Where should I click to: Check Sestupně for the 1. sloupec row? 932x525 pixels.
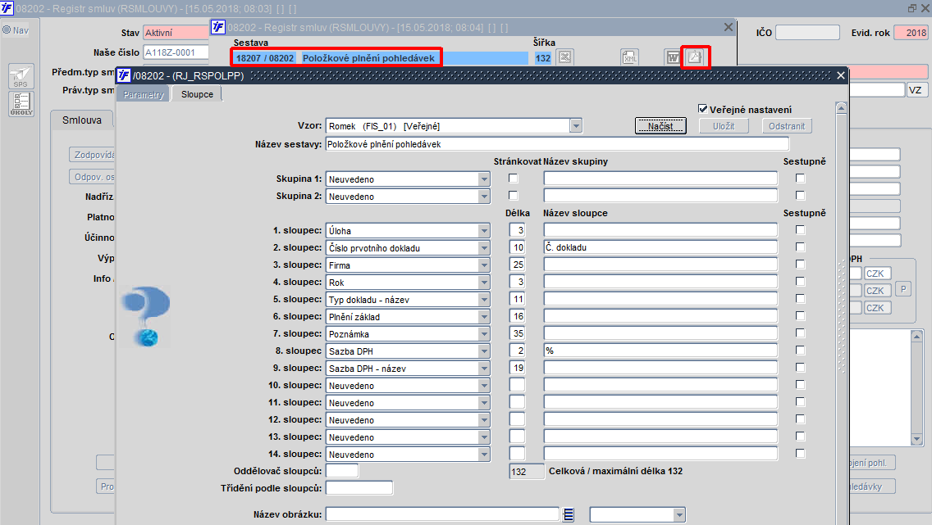coord(801,230)
